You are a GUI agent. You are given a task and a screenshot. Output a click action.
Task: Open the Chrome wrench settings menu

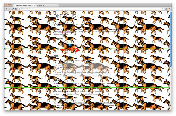[x=169, y=9]
